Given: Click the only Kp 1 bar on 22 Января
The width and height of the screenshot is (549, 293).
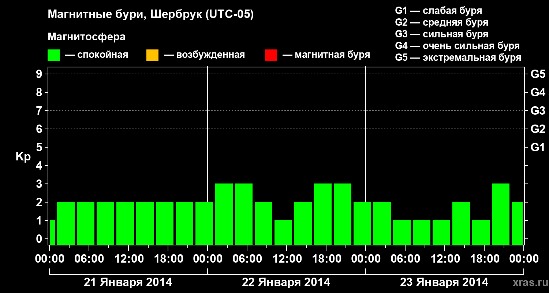Looking at the screenshot, I should pos(283,232).
